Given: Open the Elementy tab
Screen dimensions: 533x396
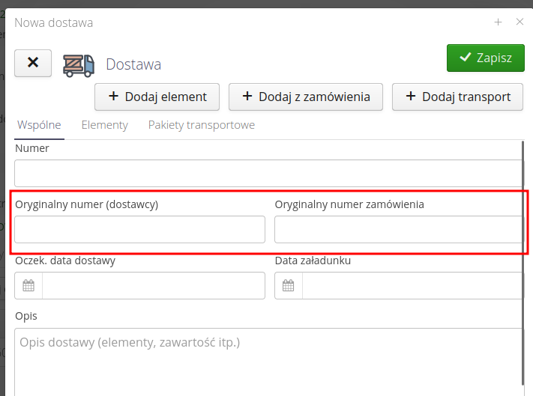Looking at the screenshot, I should [104, 125].
